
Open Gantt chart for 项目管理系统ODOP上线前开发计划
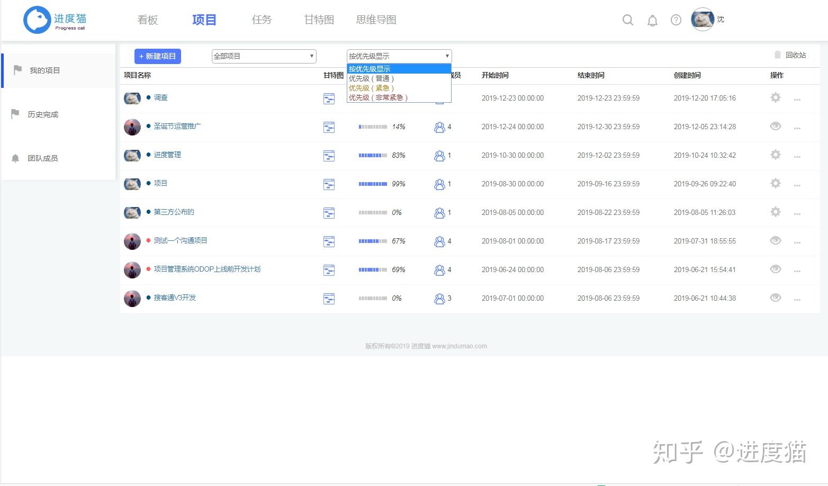(329, 270)
